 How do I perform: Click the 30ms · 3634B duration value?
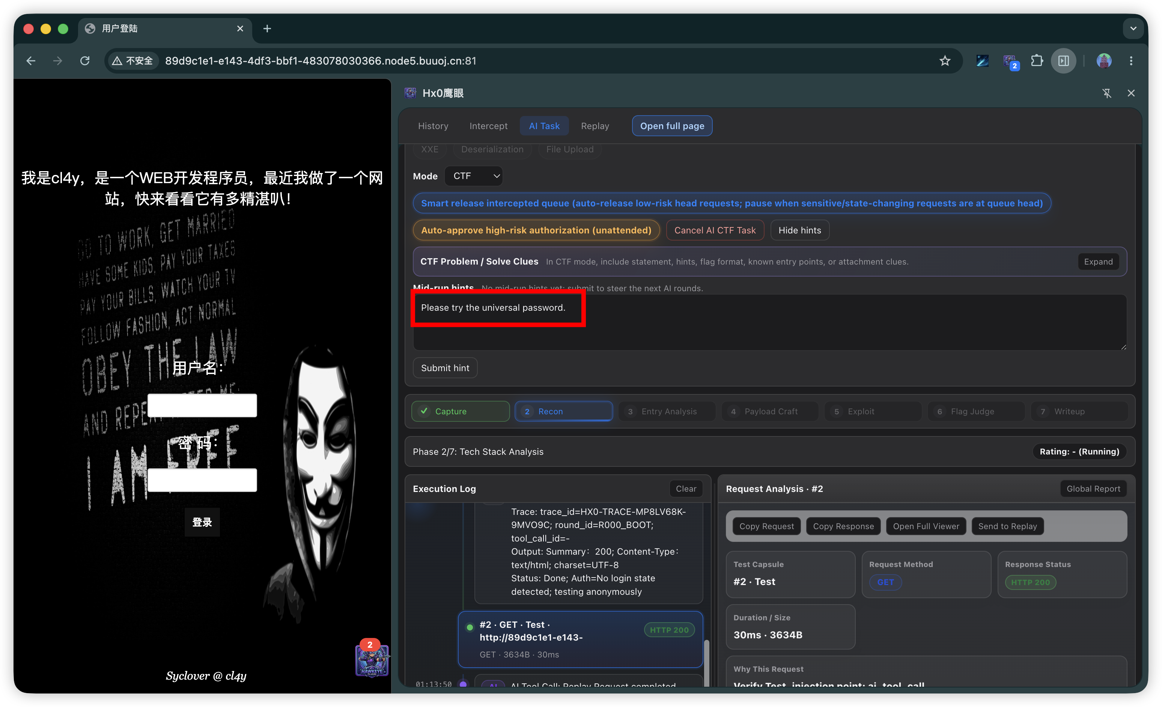[x=768, y=635]
